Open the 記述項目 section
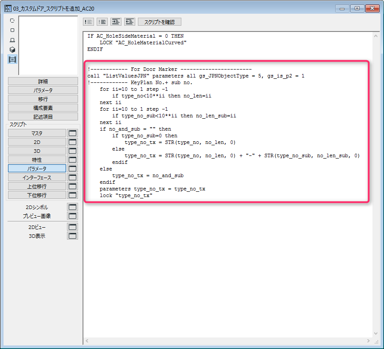 43,116
